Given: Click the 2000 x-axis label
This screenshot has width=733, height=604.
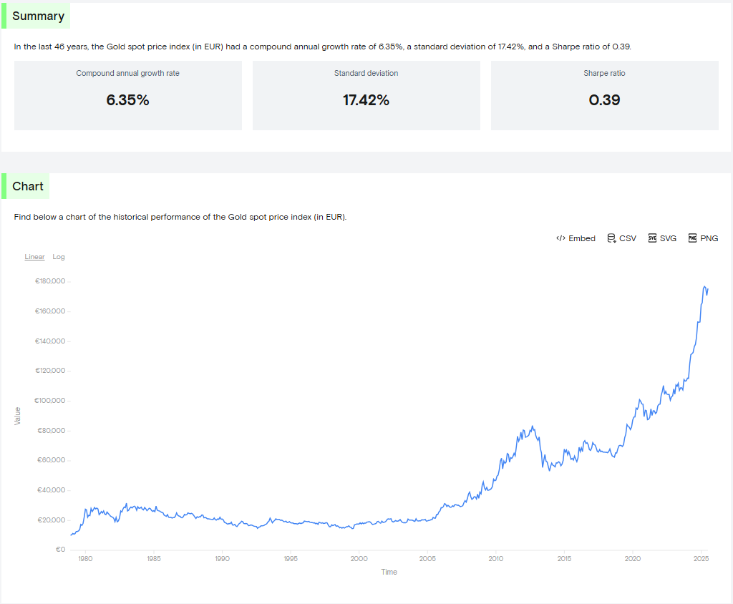Looking at the screenshot, I should (359, 558).
